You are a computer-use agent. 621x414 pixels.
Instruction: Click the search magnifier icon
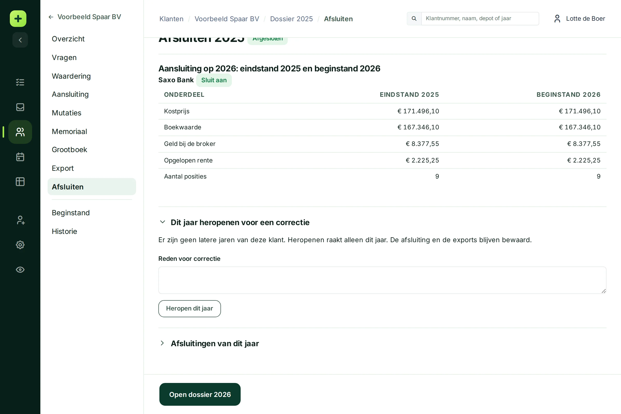tap(414, 18)
